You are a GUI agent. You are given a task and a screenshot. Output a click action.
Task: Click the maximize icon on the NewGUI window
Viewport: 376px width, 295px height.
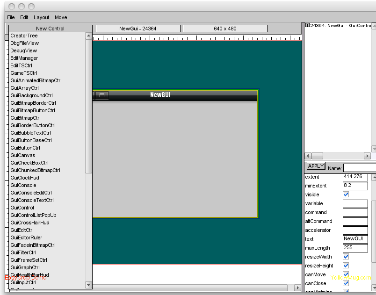pyautogui.click(x=101, y=95)
